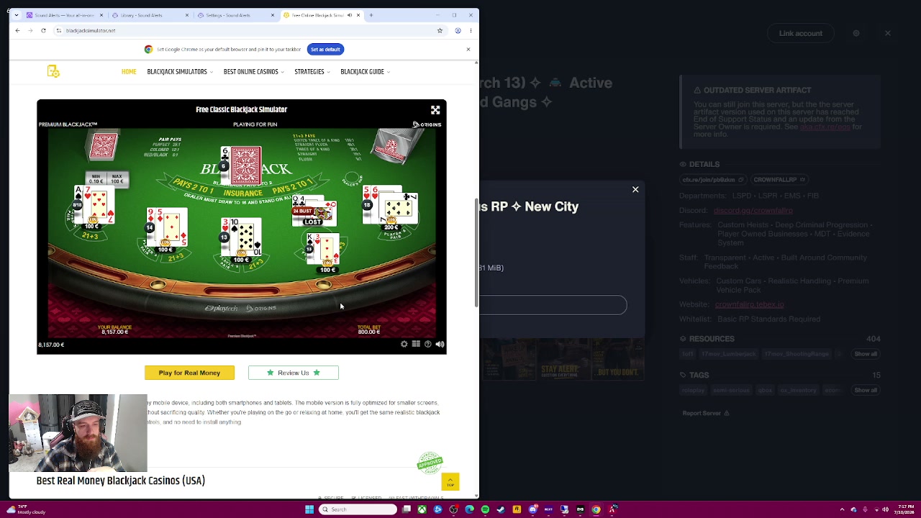Open the crownfallrp.tebex.io website link

coord(749,304)
